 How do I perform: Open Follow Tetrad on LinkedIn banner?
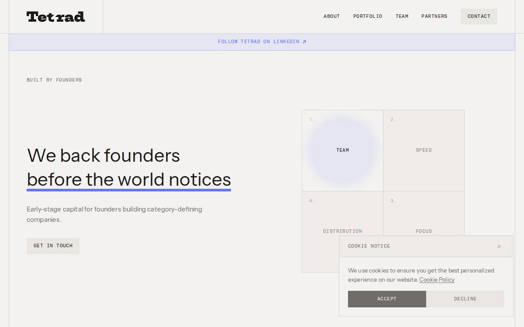tap(262, 42)
